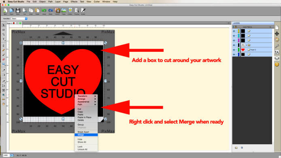Select the pink Eraser tool
Screen dimensions: 281x158
click(x=4, y=60)
